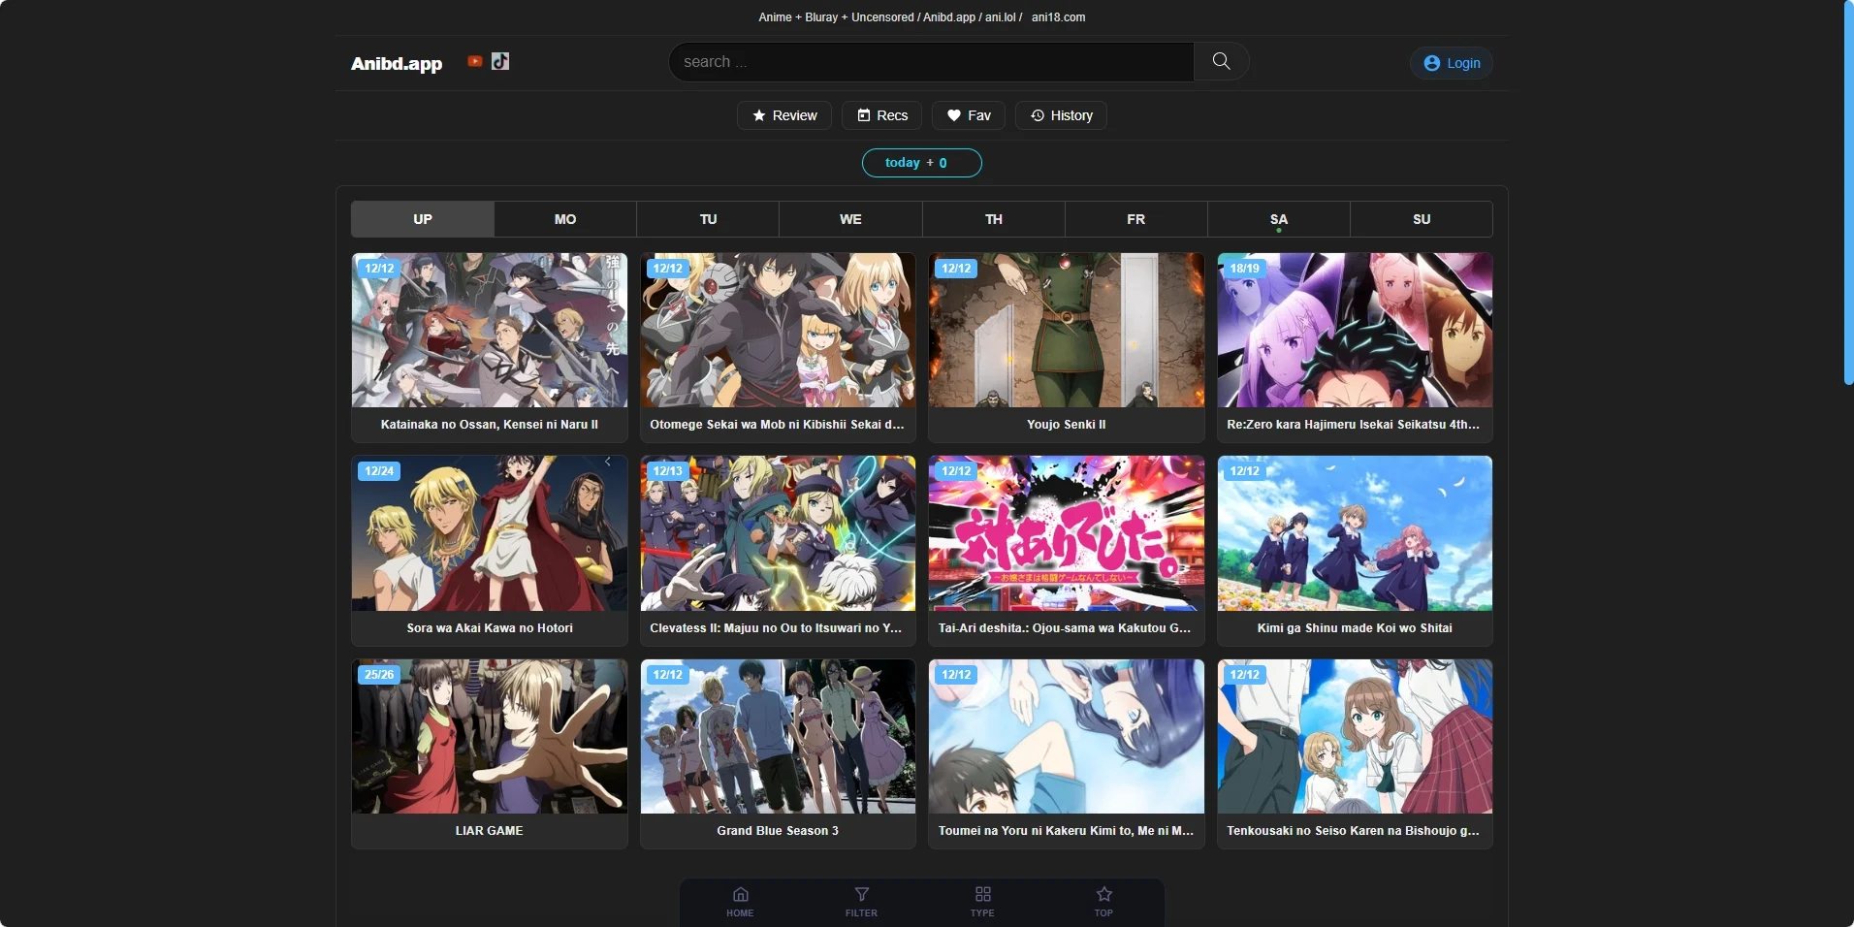Switch to the SA day tab

click(x=1279, y=219)
